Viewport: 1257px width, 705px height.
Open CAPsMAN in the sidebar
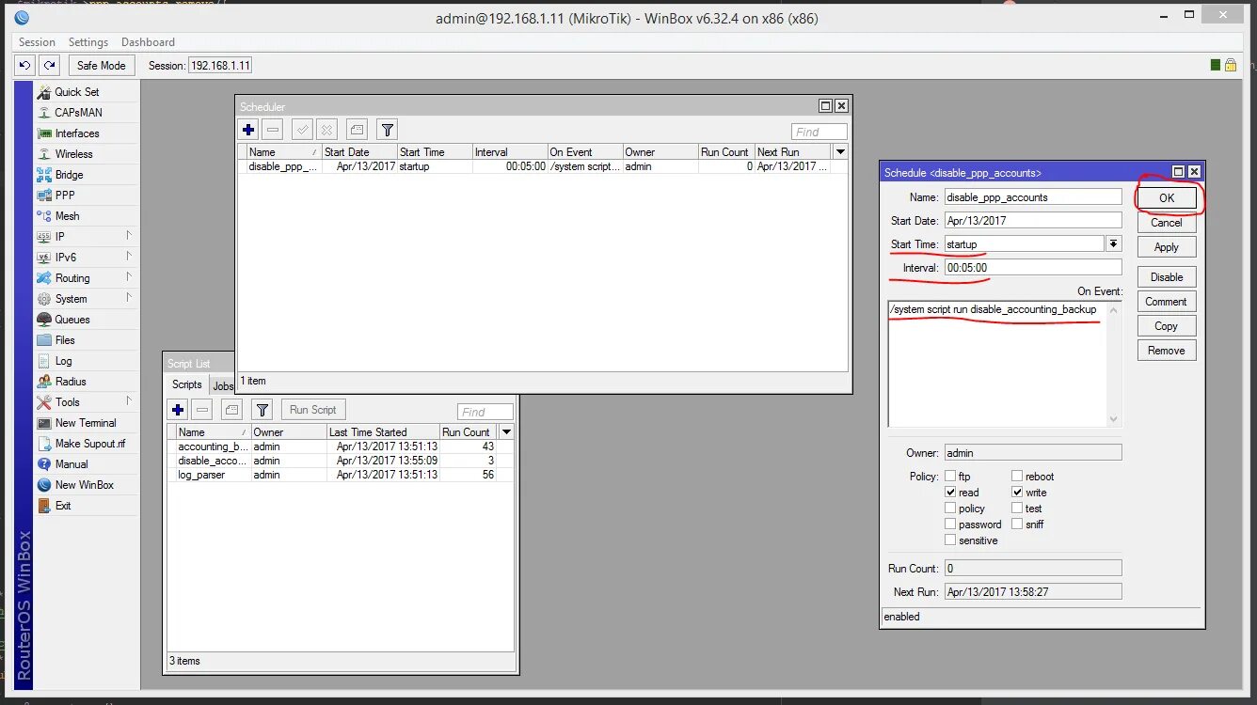[78, 113]
